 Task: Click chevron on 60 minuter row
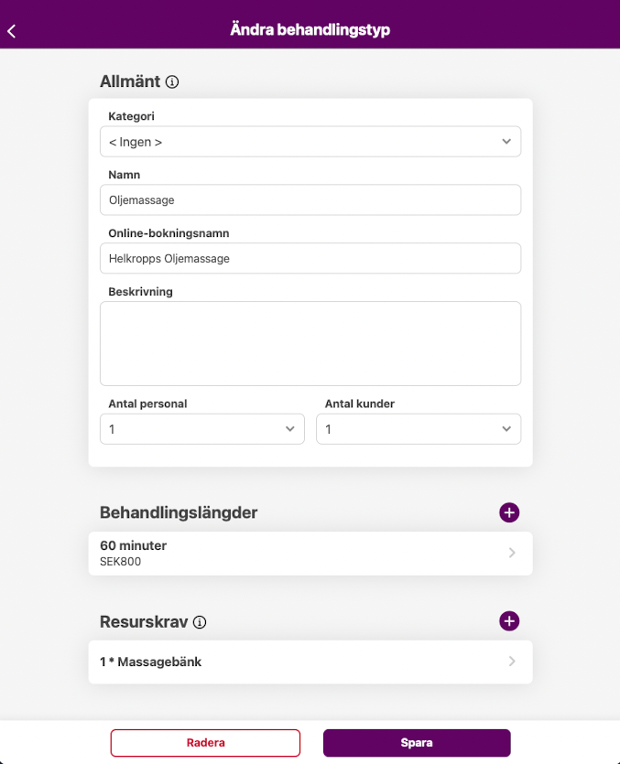pyautogui.click(x=512, y=554)
